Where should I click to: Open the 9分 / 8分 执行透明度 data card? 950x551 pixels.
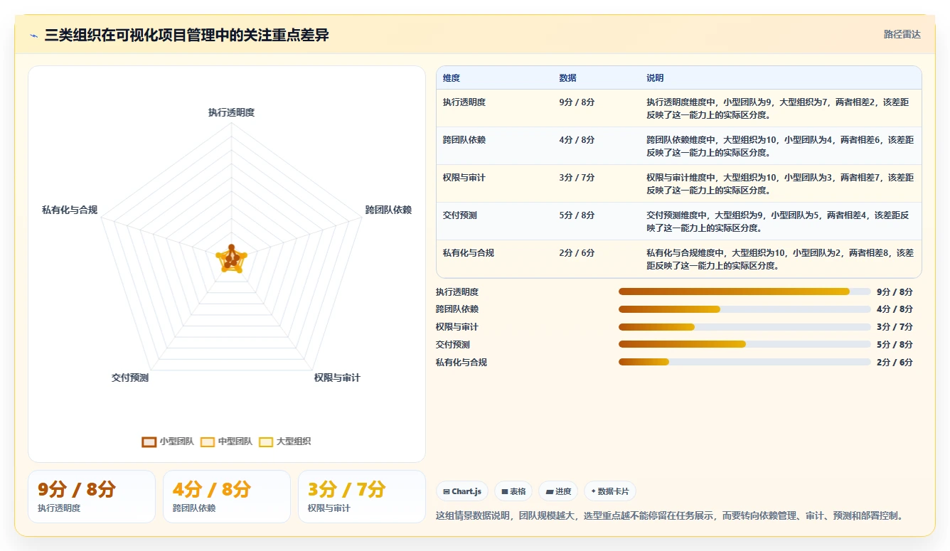tap(92, 496)
